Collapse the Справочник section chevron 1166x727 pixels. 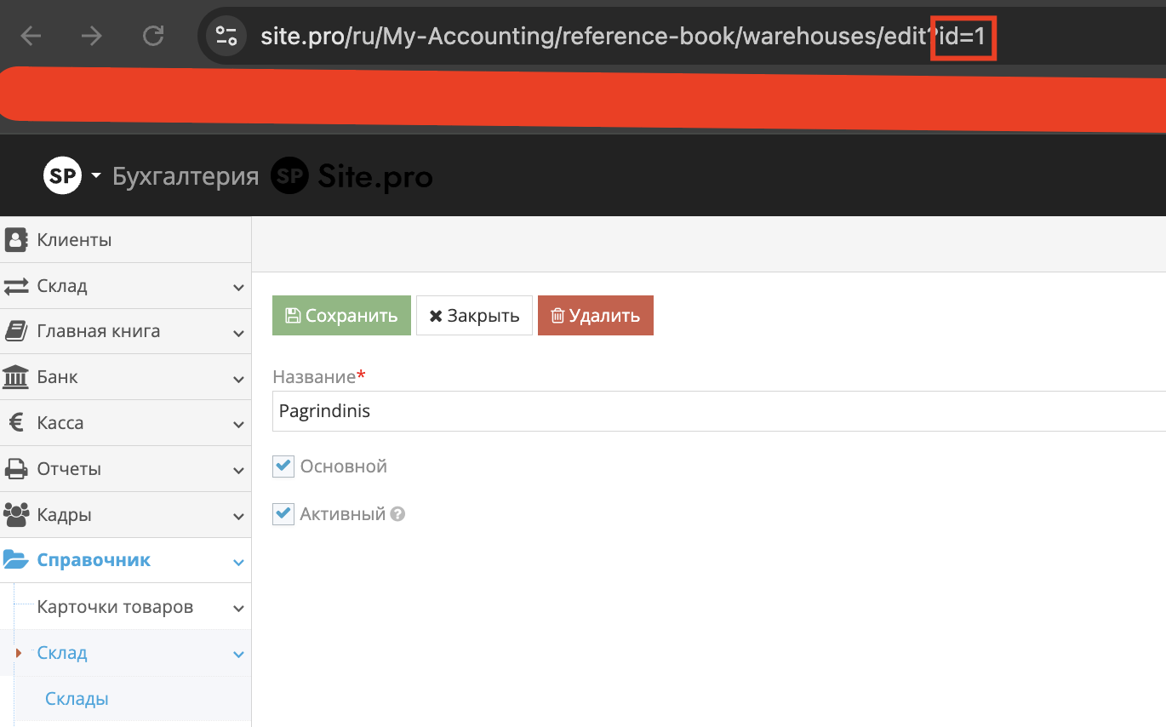[x=238, y=563]
